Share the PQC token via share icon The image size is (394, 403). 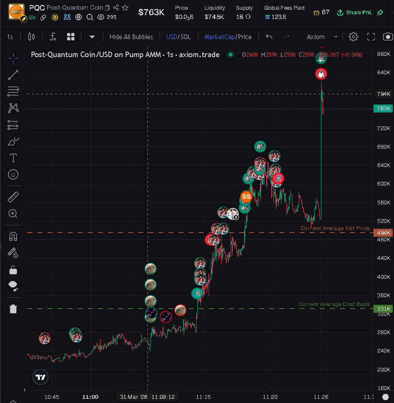[116, 8]
